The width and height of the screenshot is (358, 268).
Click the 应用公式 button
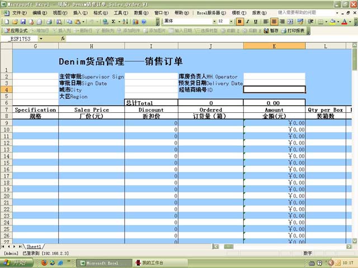(x=16, y=30)
